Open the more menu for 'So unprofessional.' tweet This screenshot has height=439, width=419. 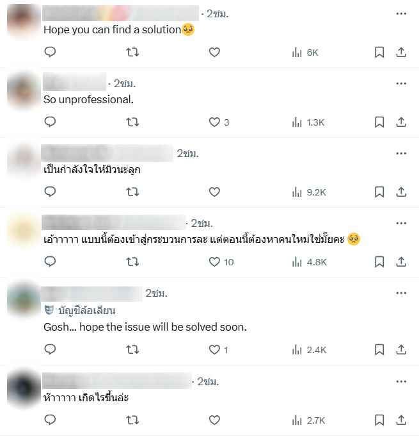(x=401, y=83)
